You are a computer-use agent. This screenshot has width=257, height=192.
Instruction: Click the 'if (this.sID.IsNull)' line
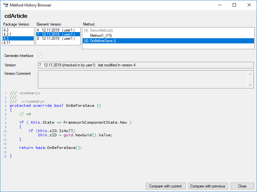(52, 131)
